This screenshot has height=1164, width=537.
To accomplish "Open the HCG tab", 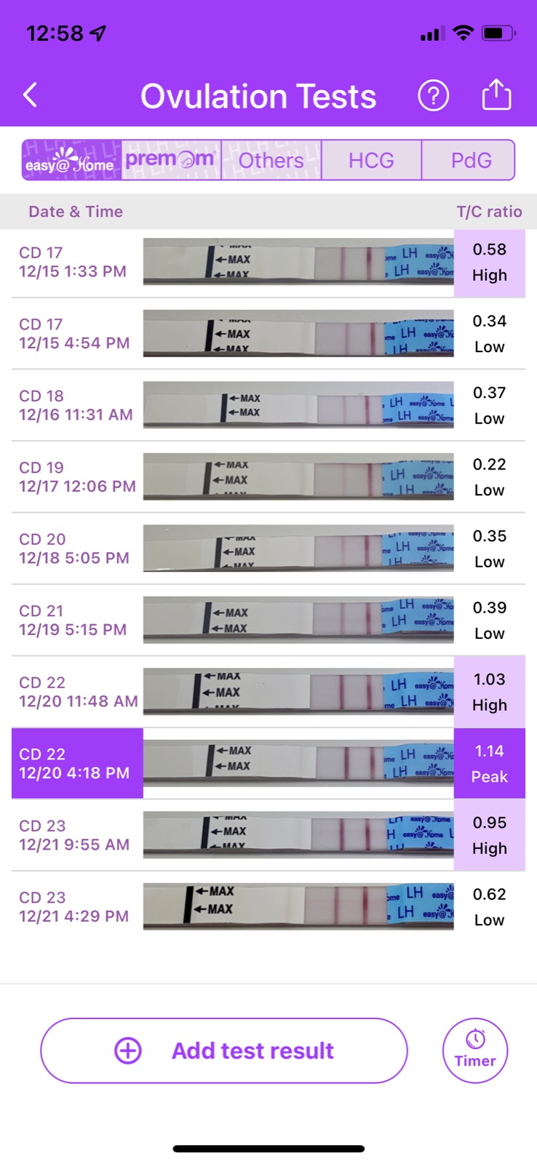I will (x=371, y=160).
